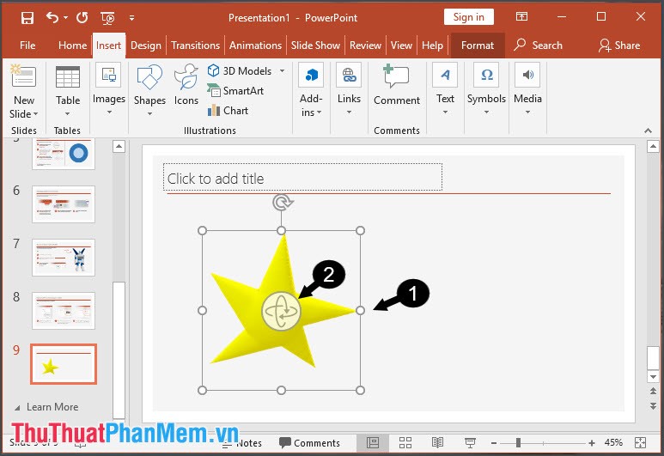Open the Help tab
The image size is (664, 456).
[432, 46]
